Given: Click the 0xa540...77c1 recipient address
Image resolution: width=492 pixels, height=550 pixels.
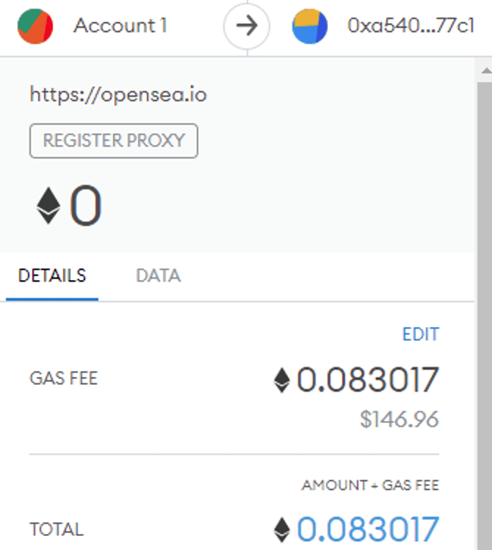Looking at the screenshot, I should 411,26.
